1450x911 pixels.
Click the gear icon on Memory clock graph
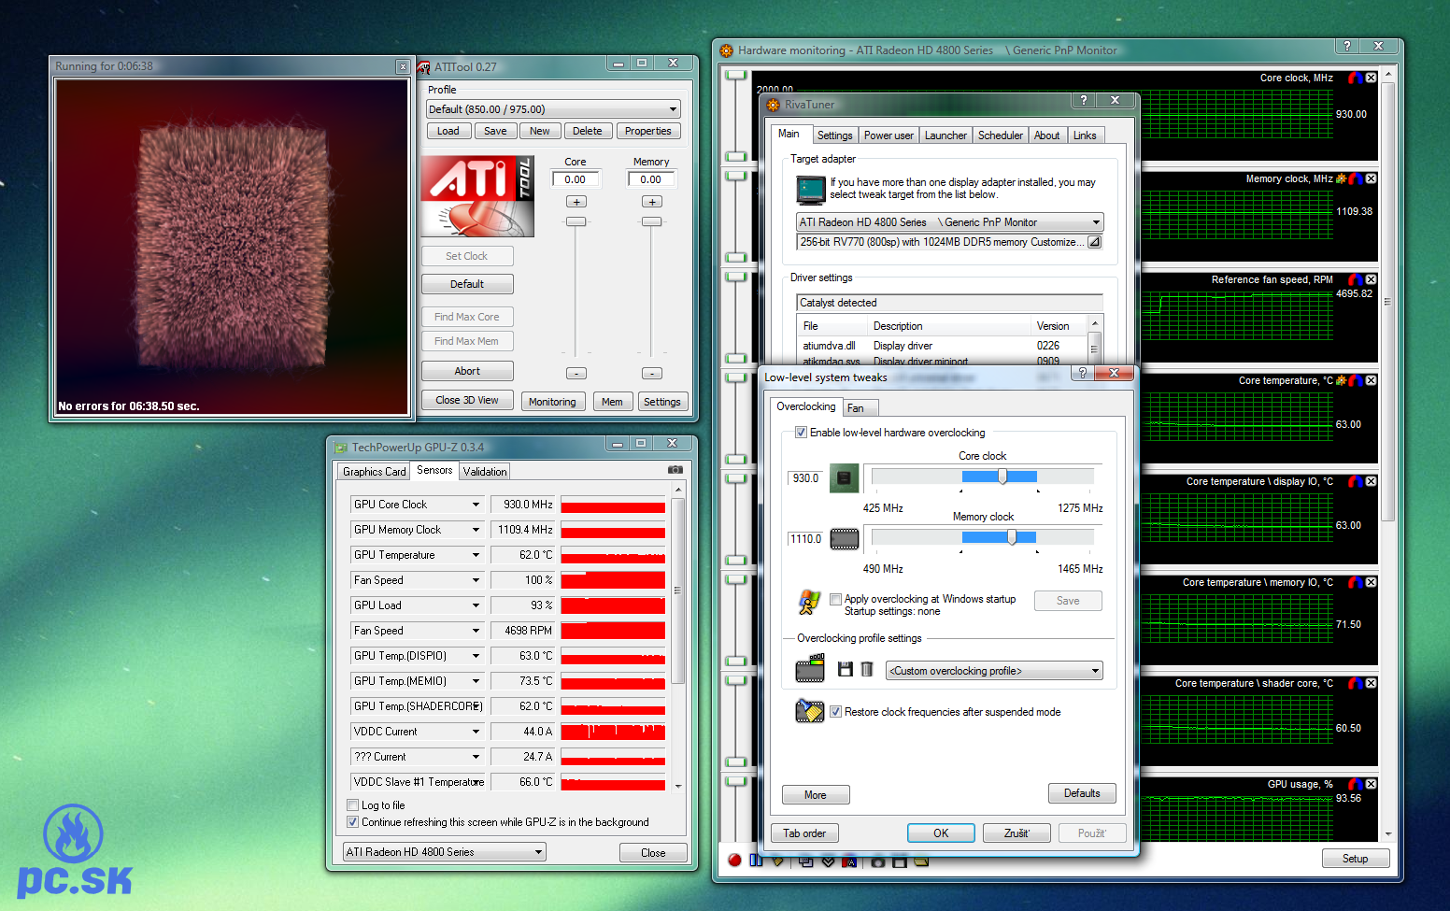coord(1342,178)
